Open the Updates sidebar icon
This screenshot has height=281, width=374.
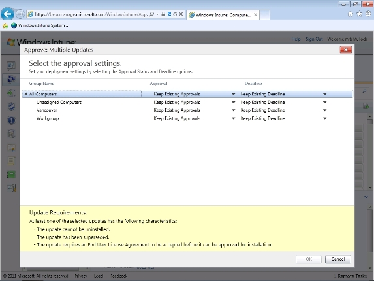point(11,93)
